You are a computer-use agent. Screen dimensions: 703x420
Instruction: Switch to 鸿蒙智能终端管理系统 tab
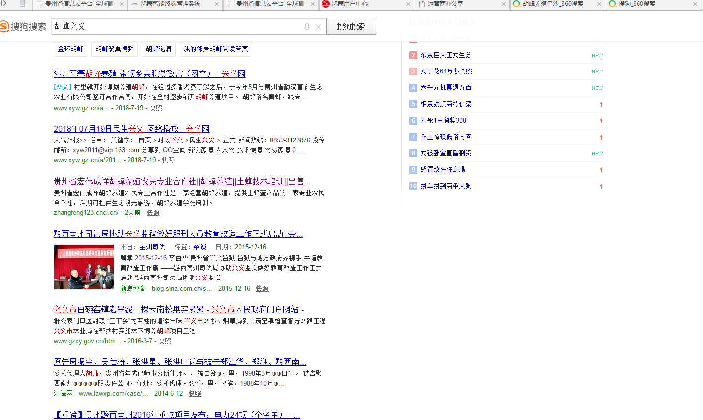coord(171,4)
